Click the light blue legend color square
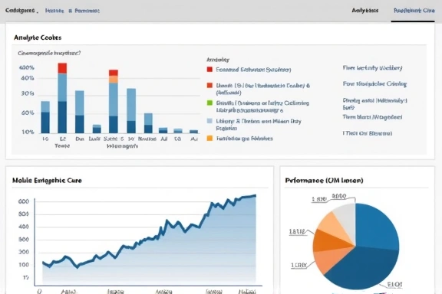 pyautogui.click(x=209, y=121)
